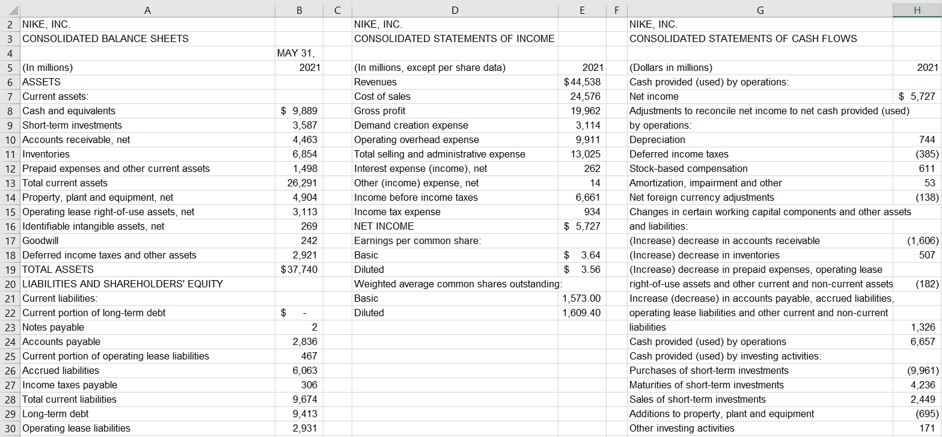Select the NET INCOME label cell
This screenshot has width=942, height=437.
pyautogui.click(x=455, y=226)
